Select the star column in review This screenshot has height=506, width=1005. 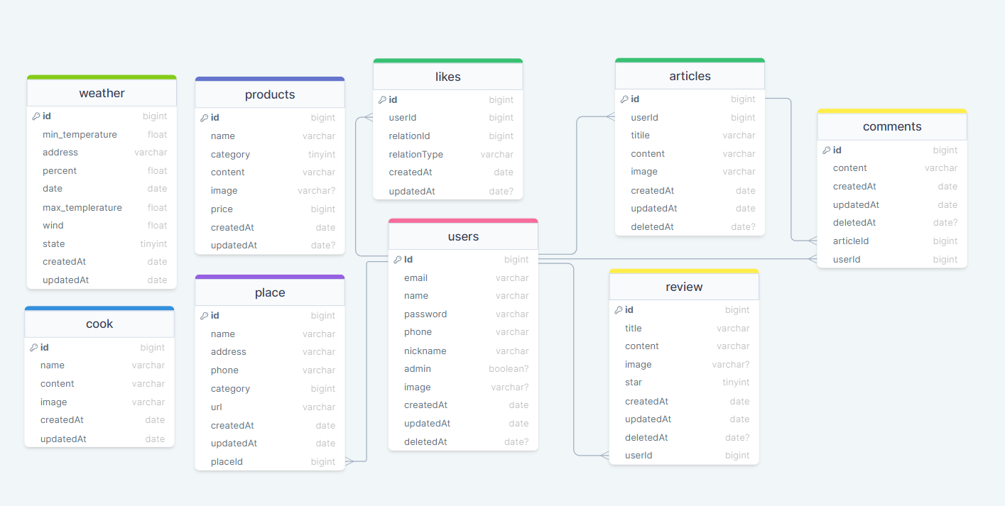click(684, 383)
